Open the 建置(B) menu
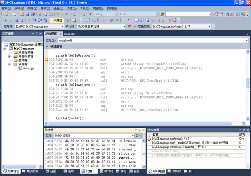Viewport: 251px width, 176px height. pos(58,8)
